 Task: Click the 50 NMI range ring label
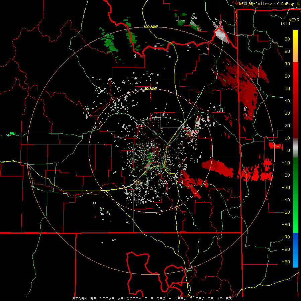coord(151,89)
